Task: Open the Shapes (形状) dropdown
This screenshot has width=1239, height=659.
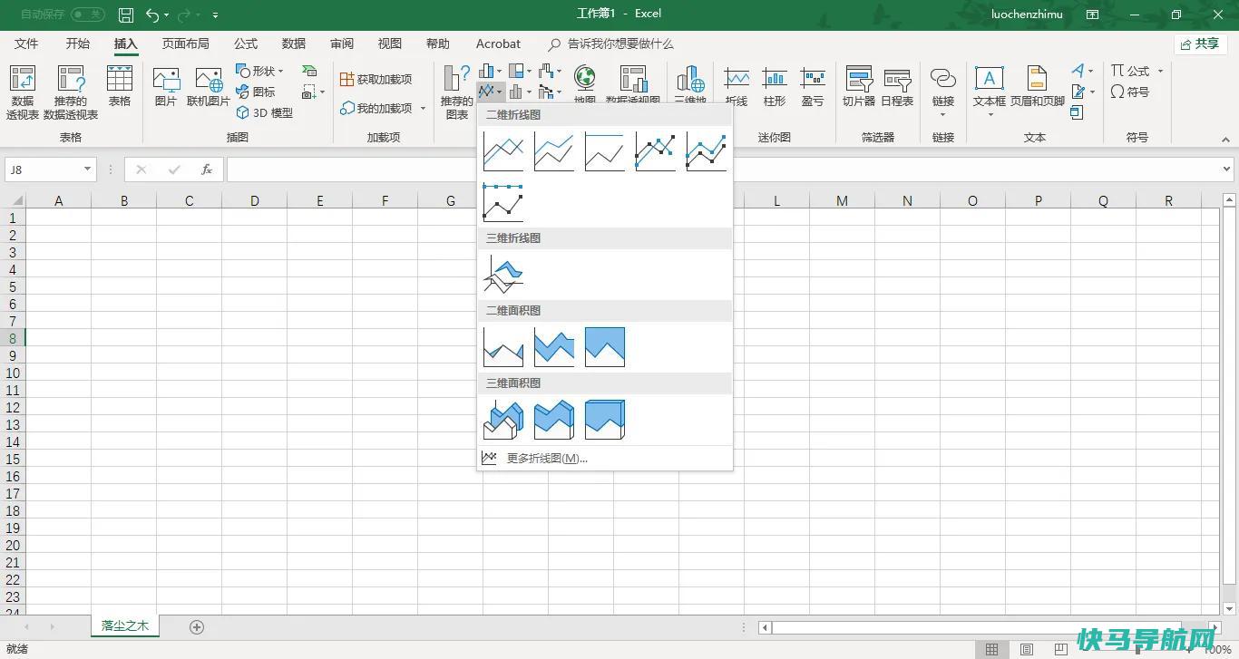Action: (260, 71)
